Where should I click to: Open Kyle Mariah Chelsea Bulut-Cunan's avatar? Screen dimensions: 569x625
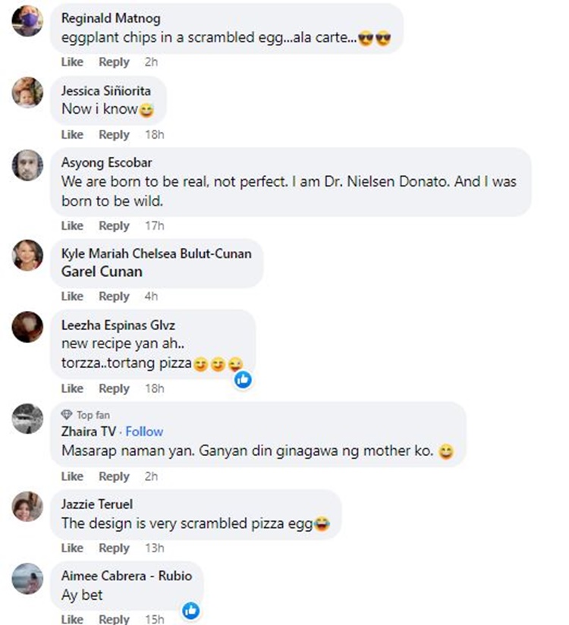(28, 255)
